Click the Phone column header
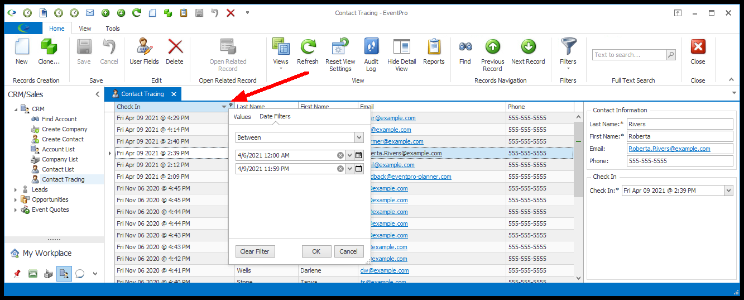The image size is (744, 300). coord(540,107)
